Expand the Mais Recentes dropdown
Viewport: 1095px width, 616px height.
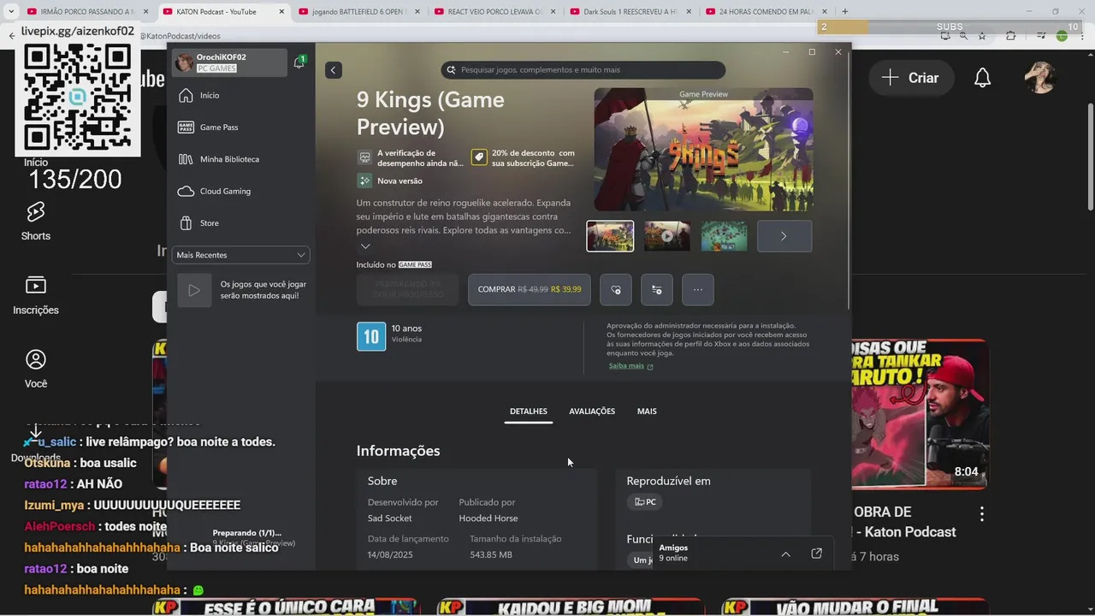tap(240, 255)
